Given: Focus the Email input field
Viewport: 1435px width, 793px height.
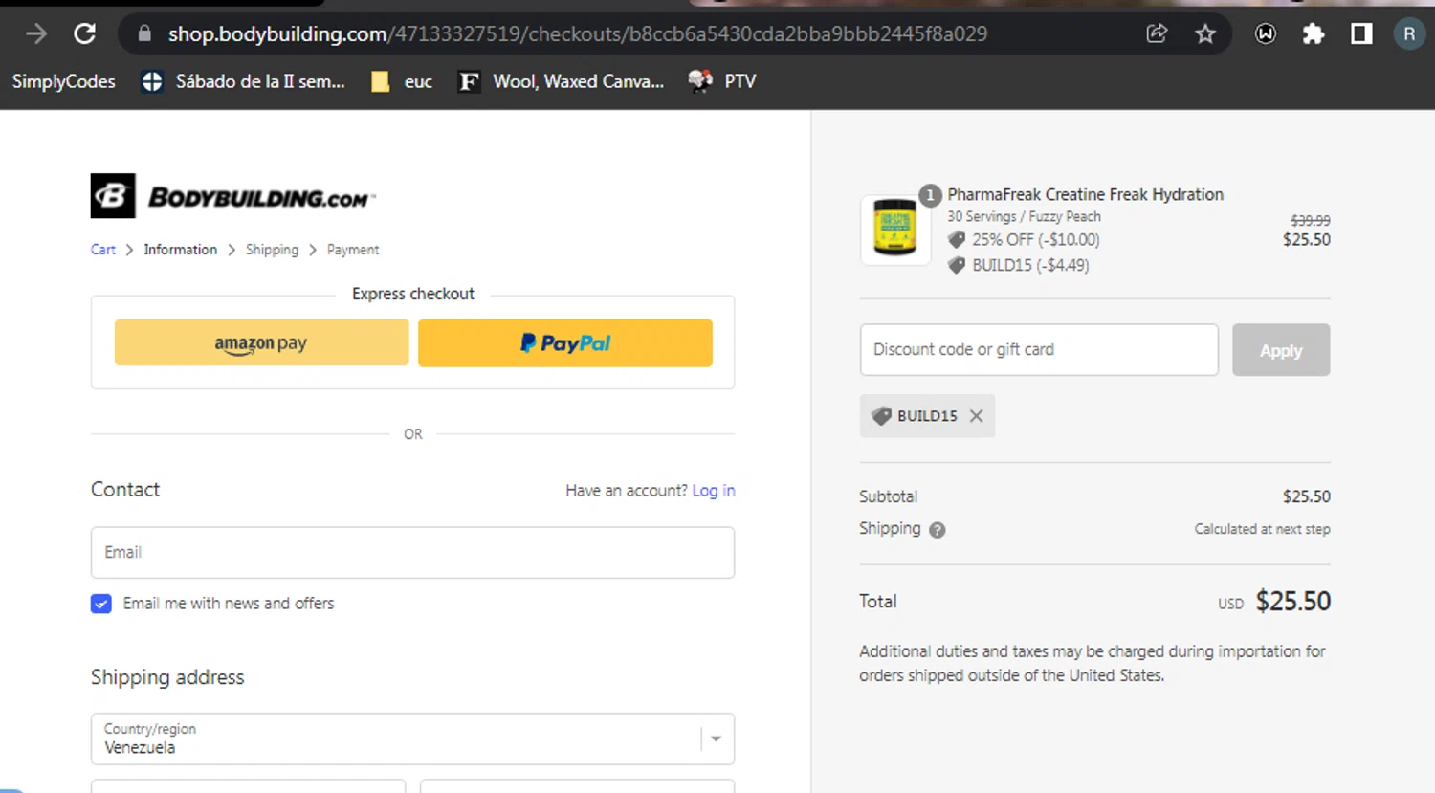Looking at the screenshot, I should (x=412, y=552).
